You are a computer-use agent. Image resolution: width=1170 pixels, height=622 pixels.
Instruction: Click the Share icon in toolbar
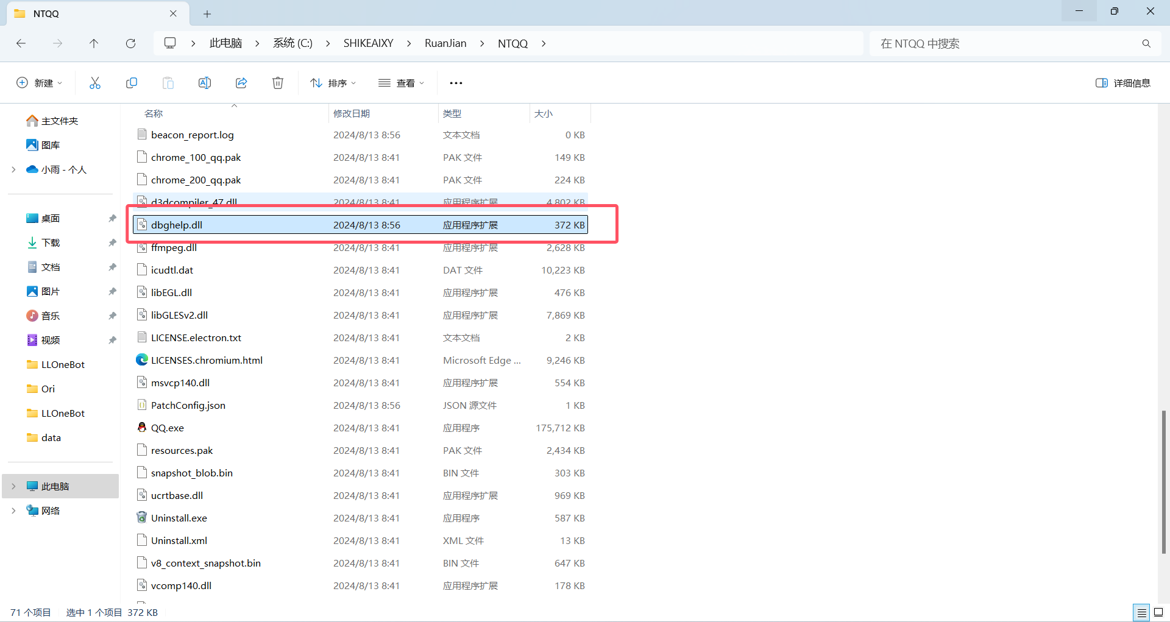[x=241, y=83]
